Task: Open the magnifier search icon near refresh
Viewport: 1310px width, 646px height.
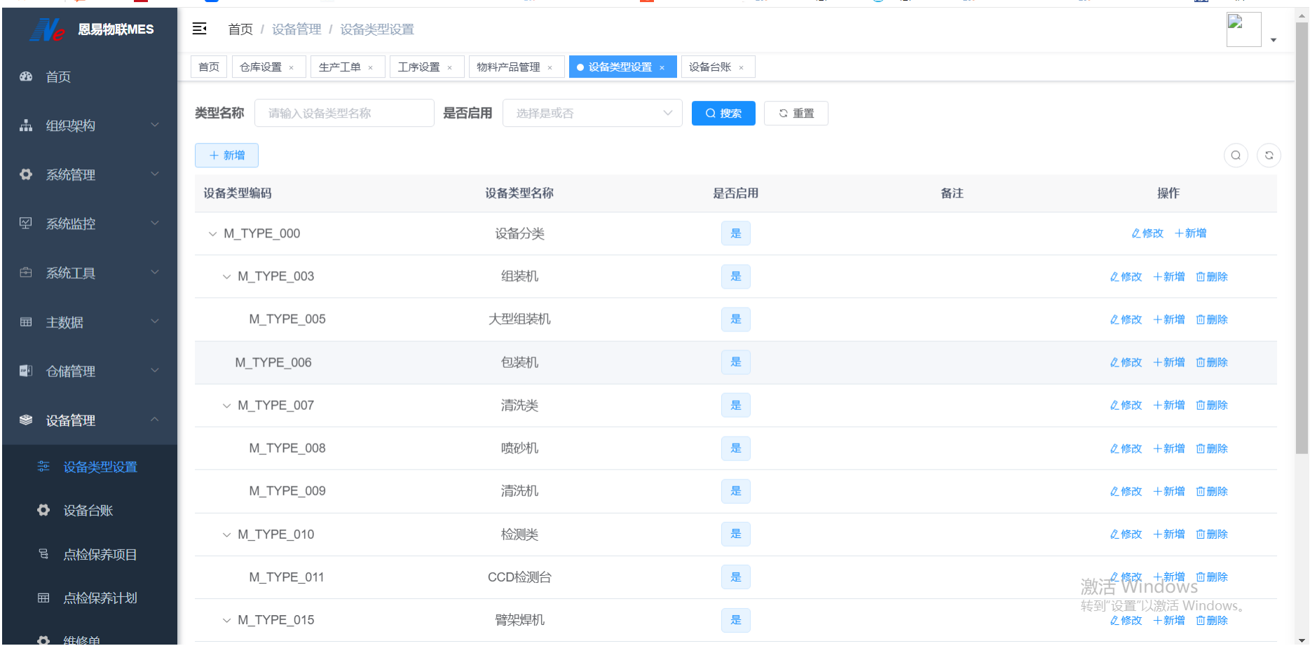Action: [x=1236, y=155]
